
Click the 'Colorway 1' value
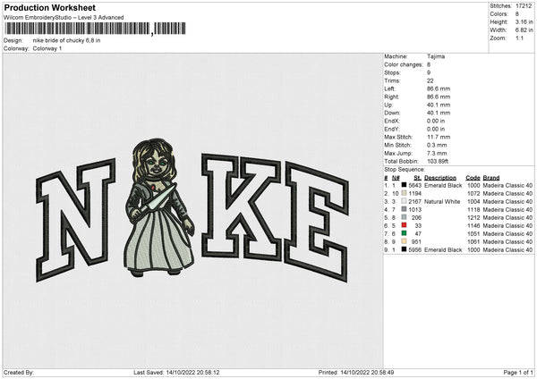pos(47,48)
